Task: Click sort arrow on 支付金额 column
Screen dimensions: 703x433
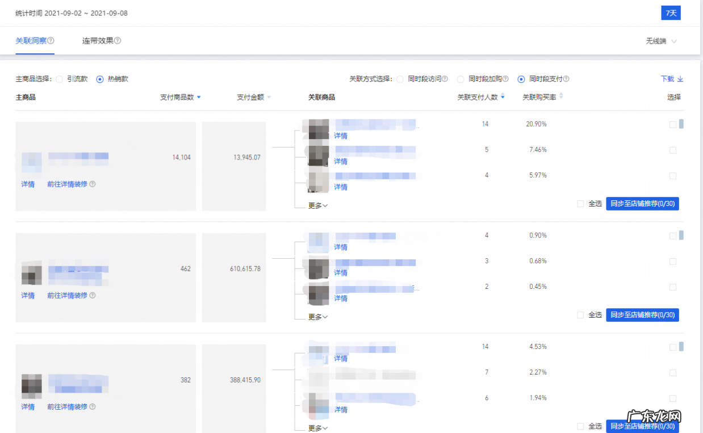Action: coord(269,98)
